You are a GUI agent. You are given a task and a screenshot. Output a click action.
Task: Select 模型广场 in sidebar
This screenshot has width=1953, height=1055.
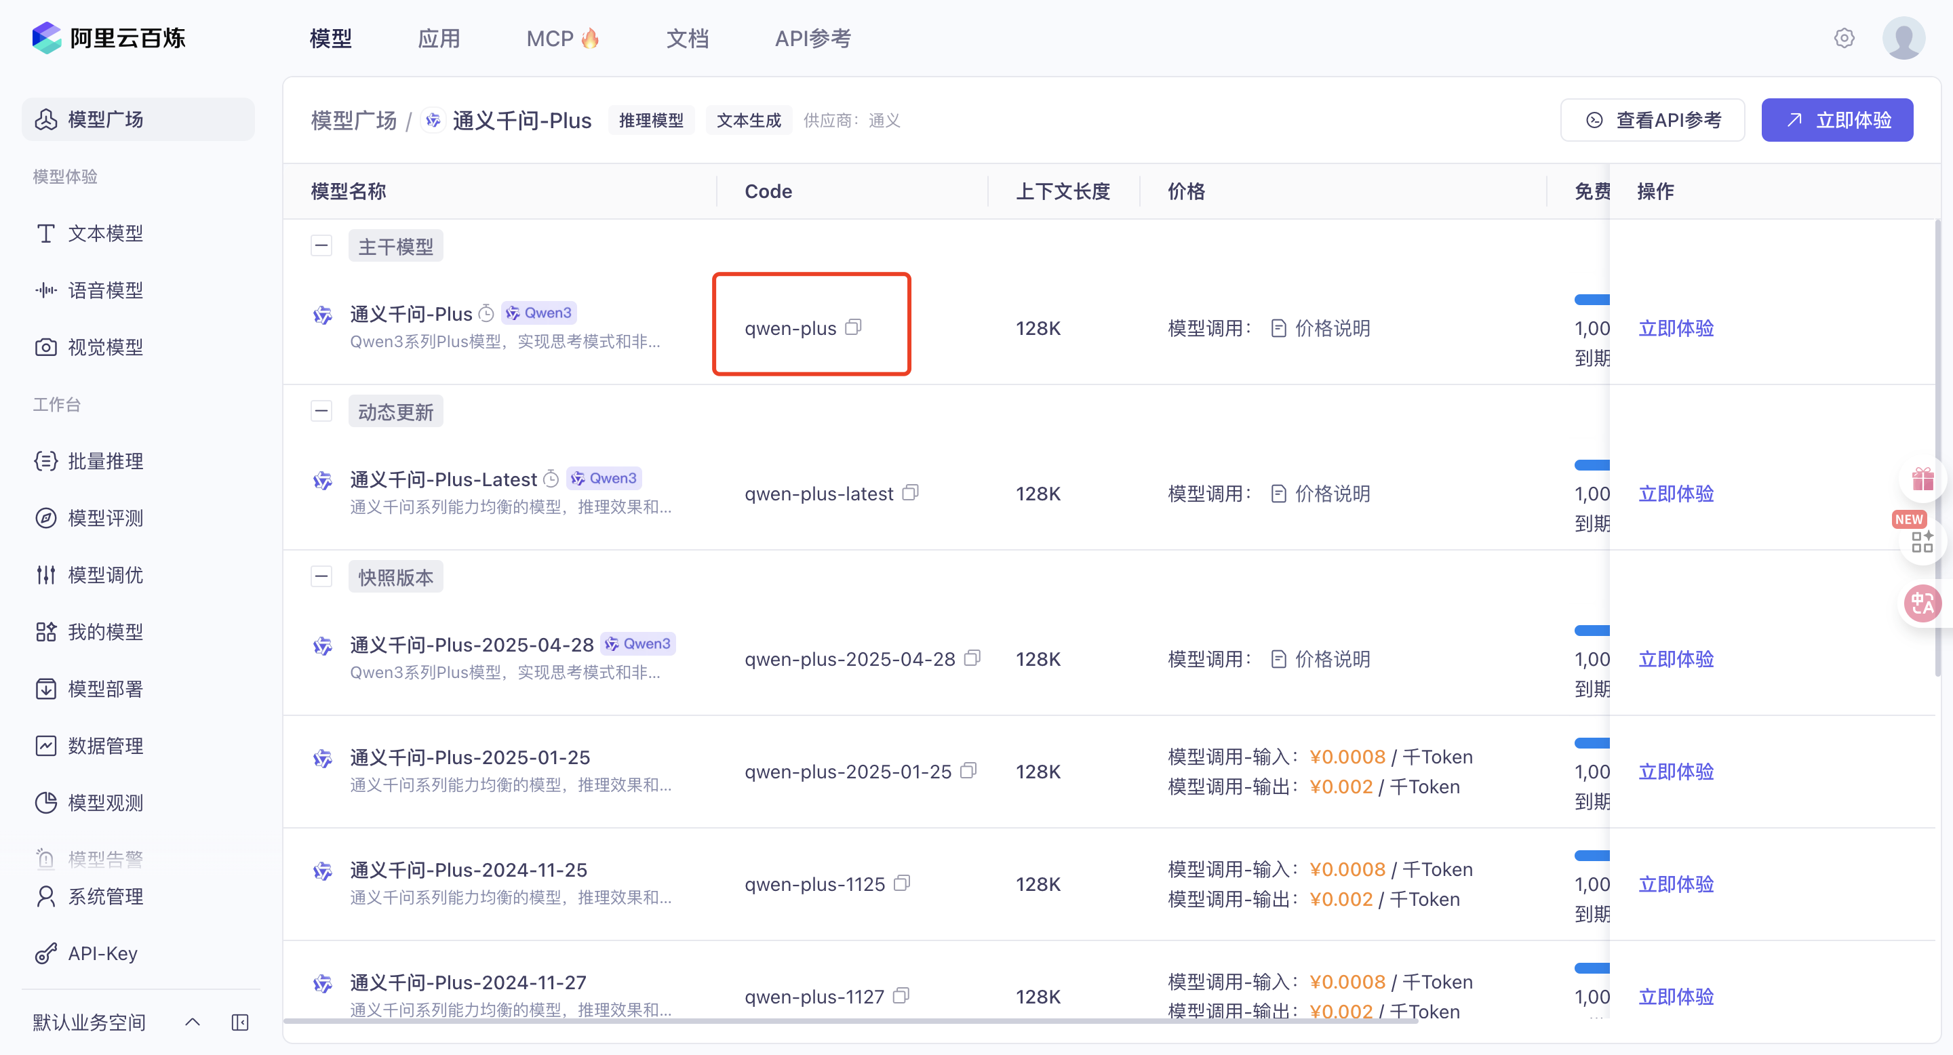[x=138, y=119]
